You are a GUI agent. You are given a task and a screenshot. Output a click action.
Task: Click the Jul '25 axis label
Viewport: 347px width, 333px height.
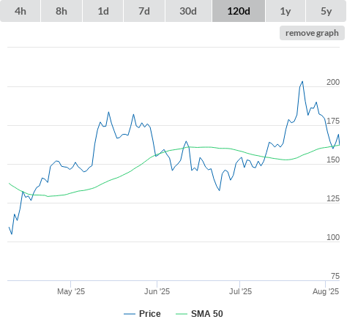coord(240,291)
